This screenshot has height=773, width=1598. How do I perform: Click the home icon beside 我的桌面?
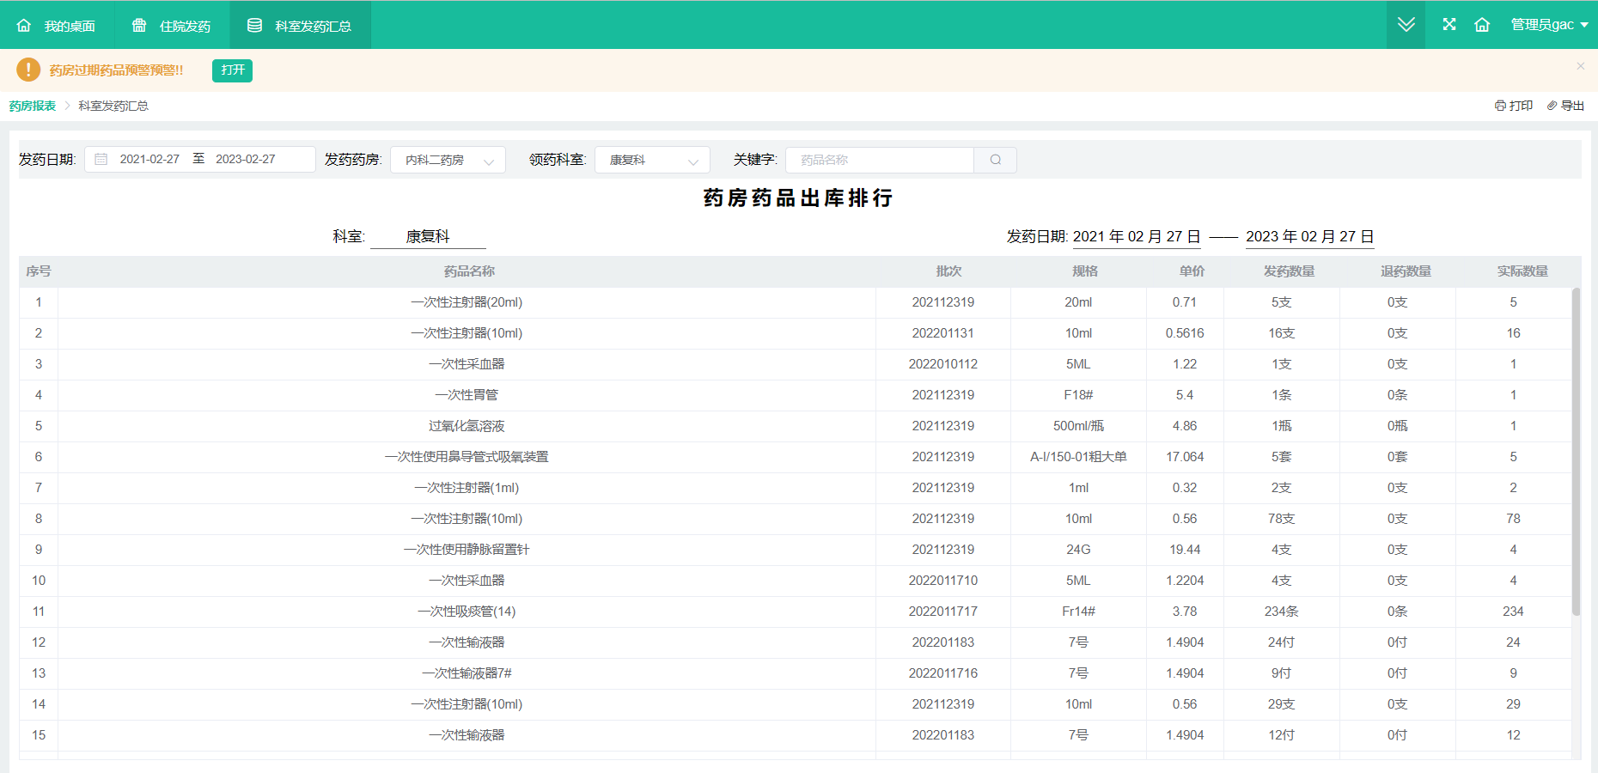coord(24,26)
